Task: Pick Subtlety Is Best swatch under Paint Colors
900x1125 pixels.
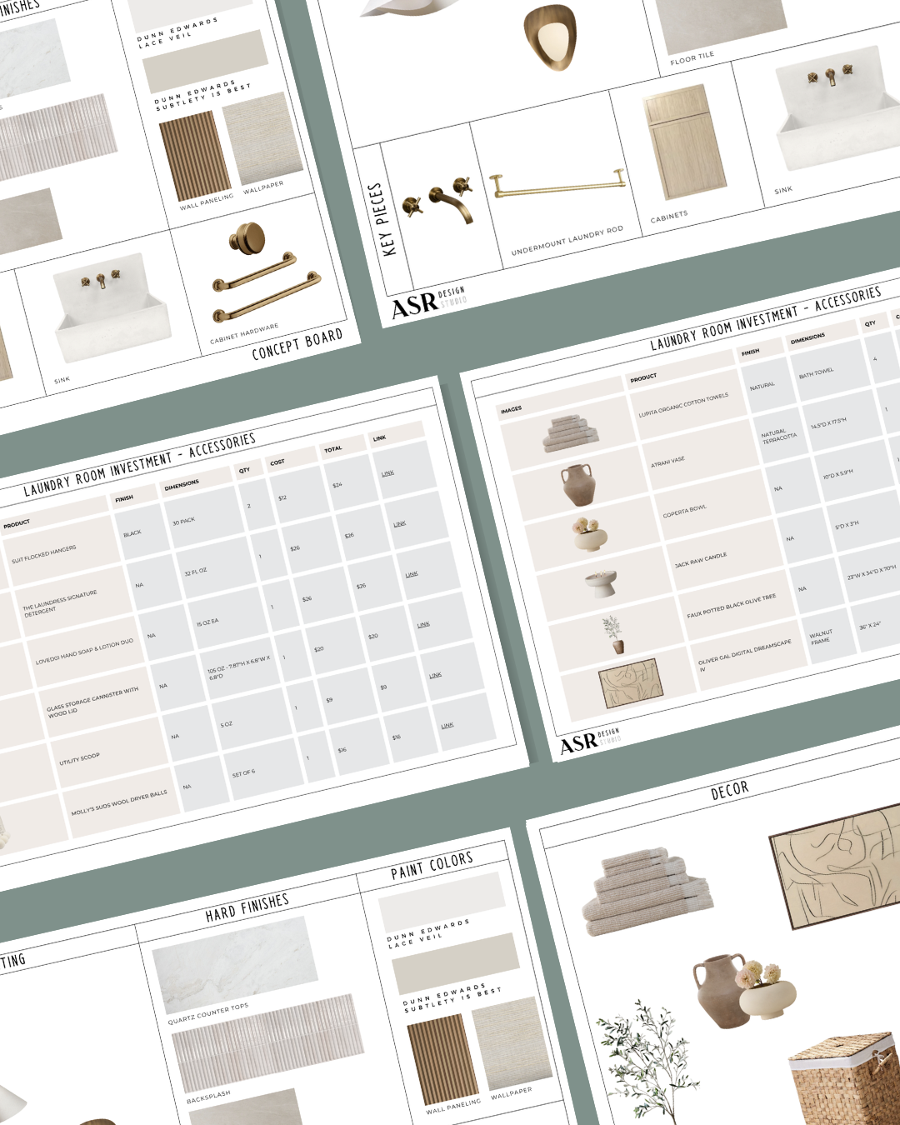Action: pos(455,963)
